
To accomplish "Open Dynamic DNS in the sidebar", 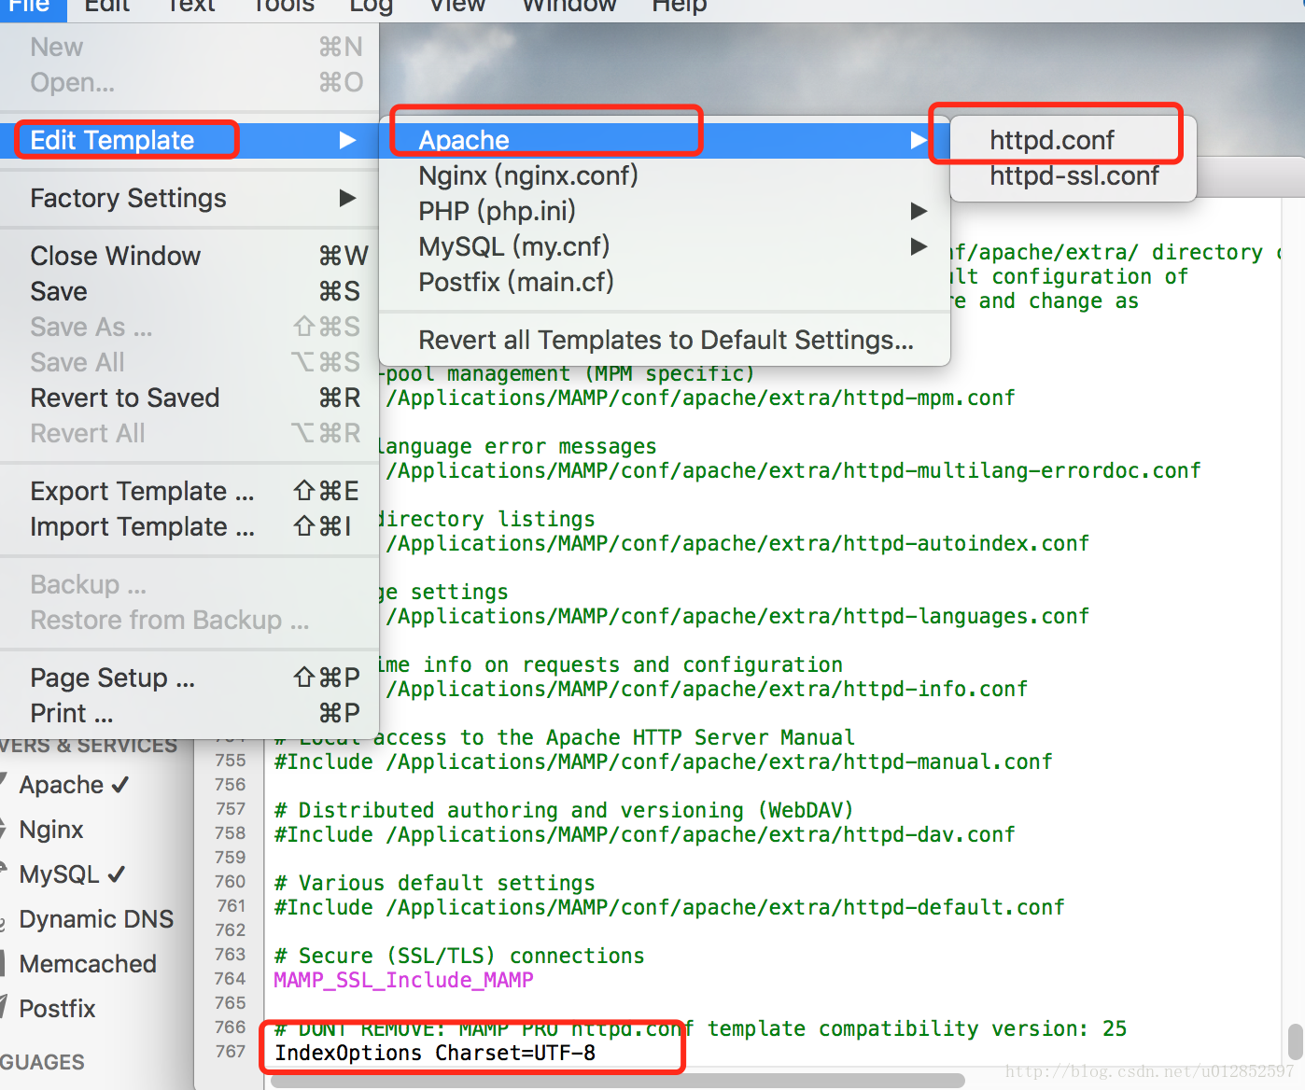I will click(x=96, y=919).
